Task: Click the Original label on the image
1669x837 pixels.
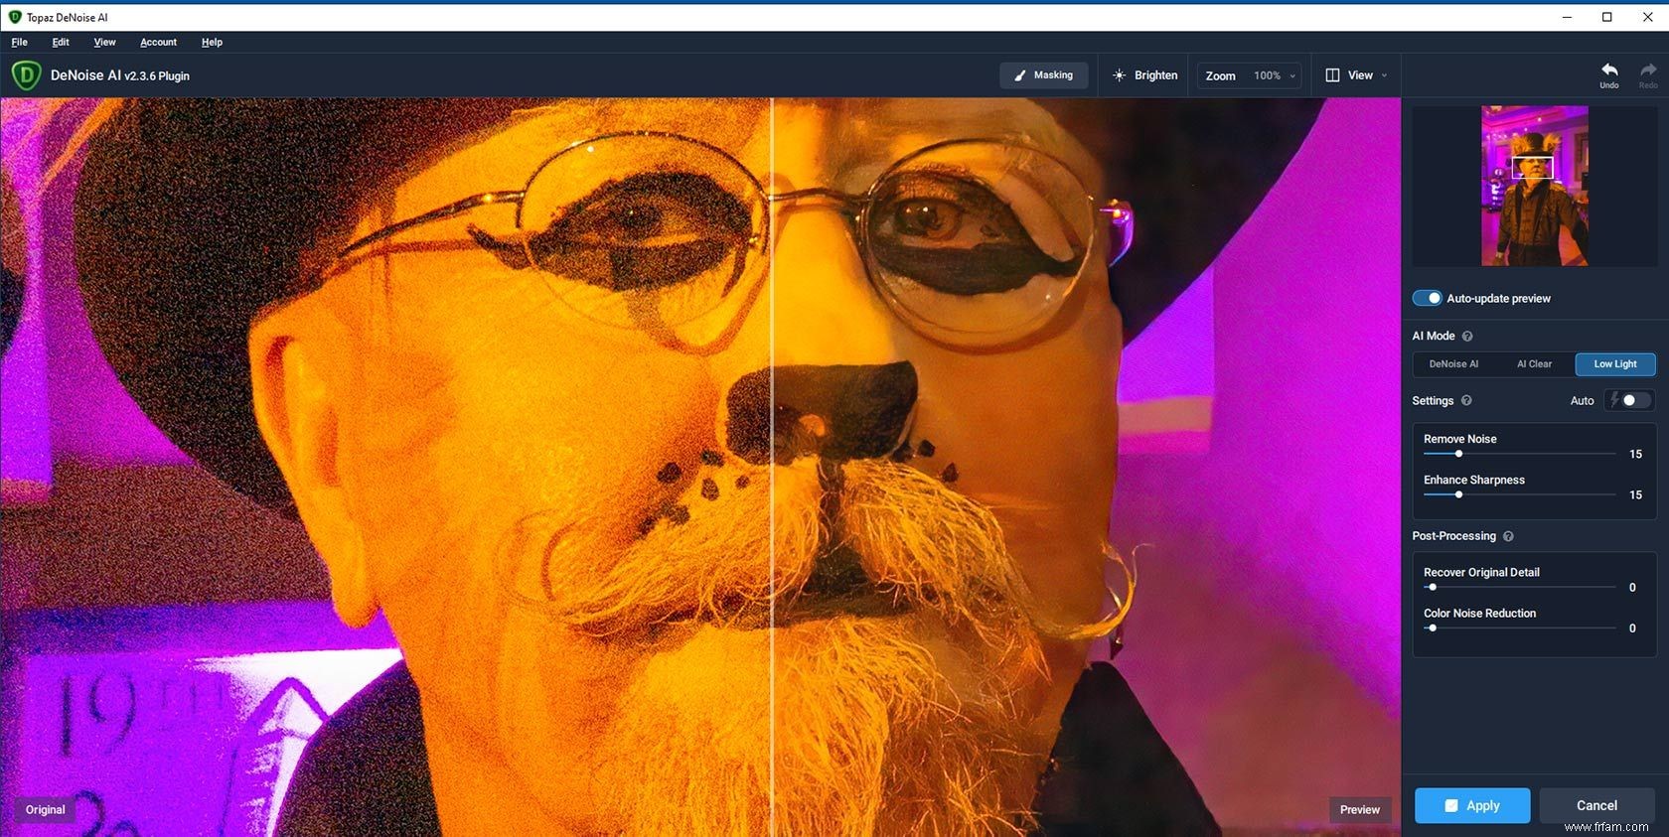Action: pos(46,809)
